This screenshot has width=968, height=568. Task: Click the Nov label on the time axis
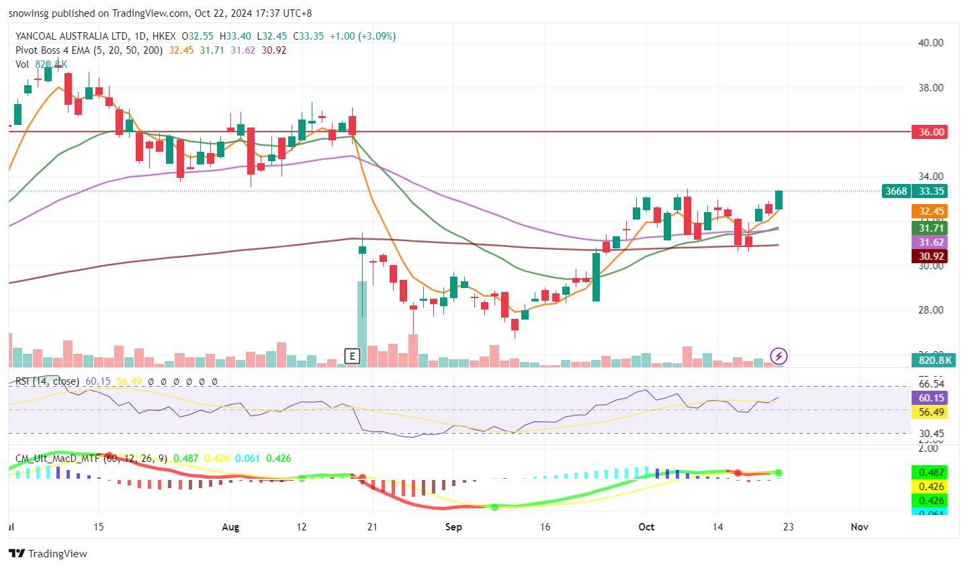coord(859,527)
